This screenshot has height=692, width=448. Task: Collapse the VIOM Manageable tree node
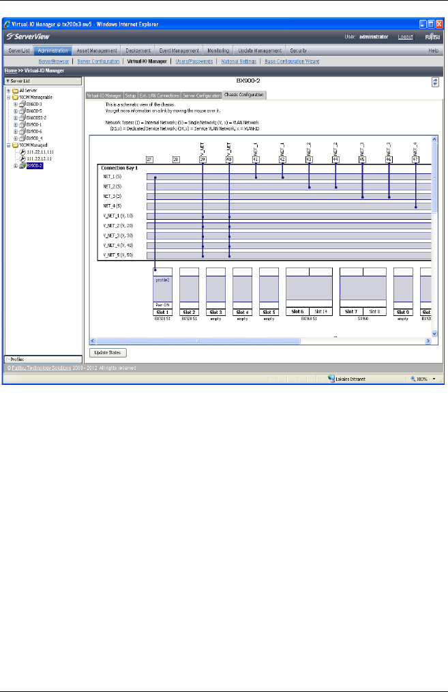8,97
